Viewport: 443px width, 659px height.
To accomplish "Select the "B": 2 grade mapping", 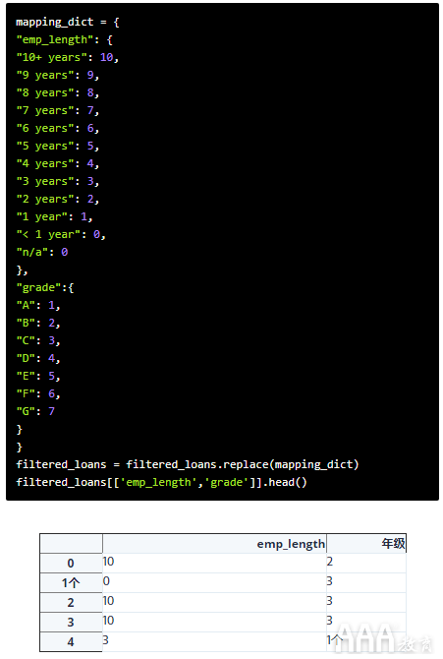I will coord(38,323).
